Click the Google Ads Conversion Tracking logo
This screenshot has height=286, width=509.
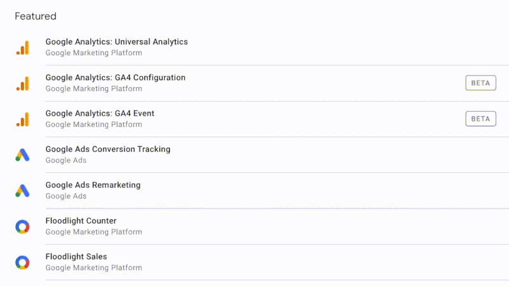point(22,155)
